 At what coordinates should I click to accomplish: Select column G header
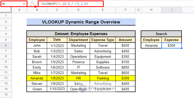coord(138,10)
